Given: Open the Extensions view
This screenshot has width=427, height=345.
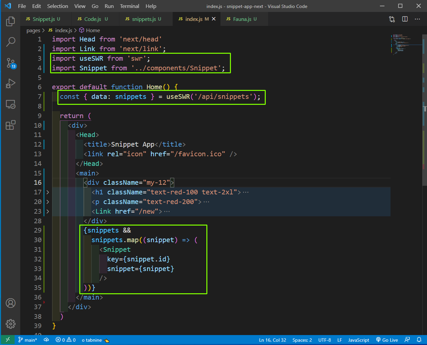Looking at the screenshot, I should click(11, 125).
